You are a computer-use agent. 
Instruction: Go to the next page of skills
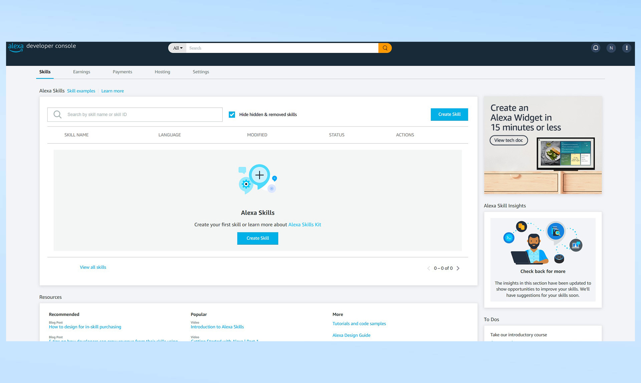[458, 268]
